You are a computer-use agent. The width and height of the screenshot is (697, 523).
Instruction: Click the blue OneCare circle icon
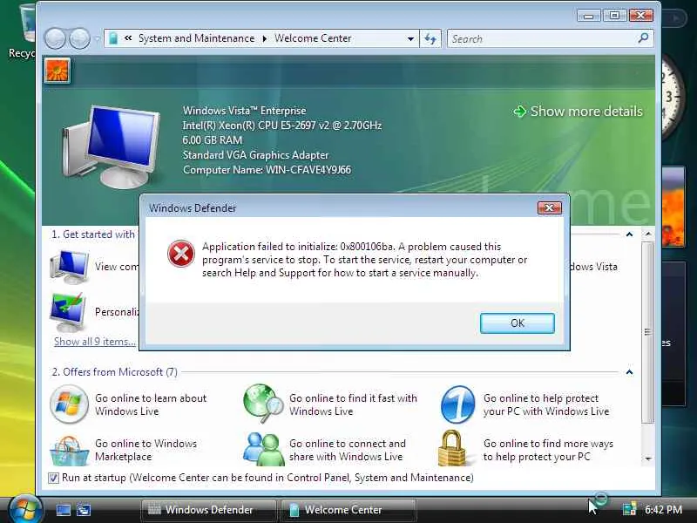(x=458, y=404)
